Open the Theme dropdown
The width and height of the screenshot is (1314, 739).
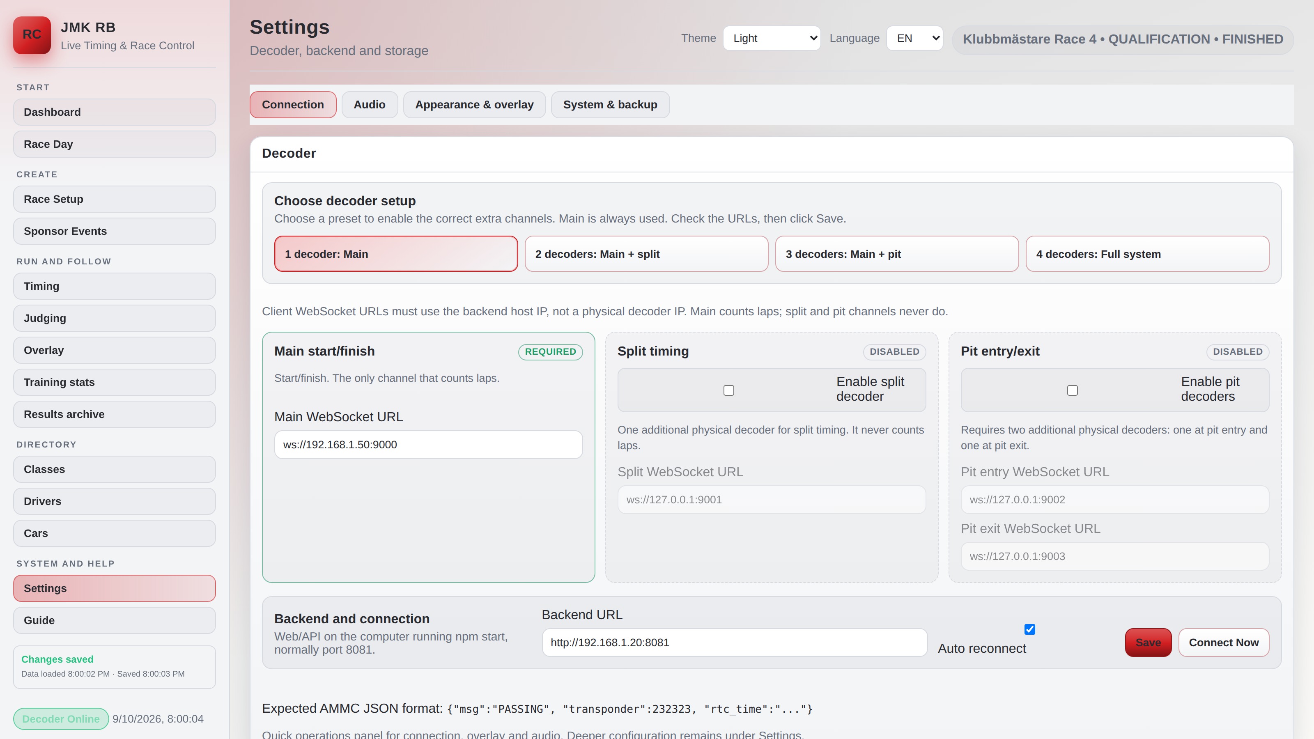tap(771, 38)
